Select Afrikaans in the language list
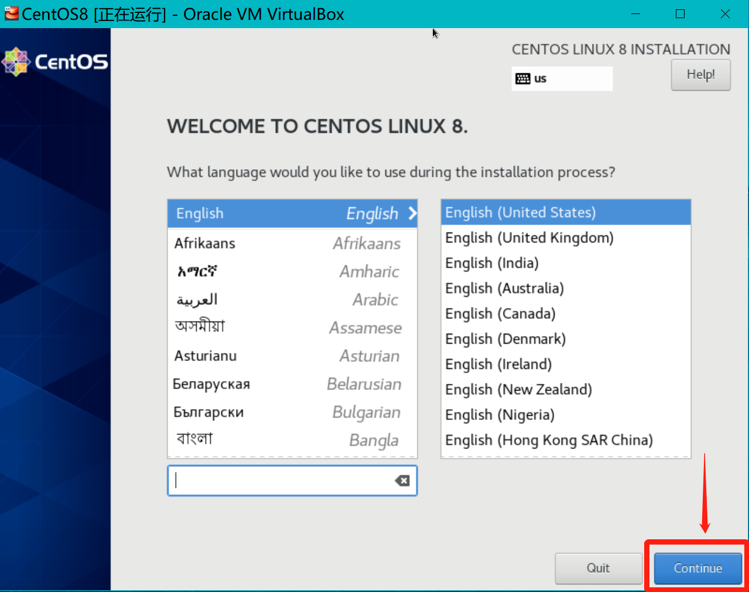Screen dimensions: 749x592 click(x=292, y=243)
